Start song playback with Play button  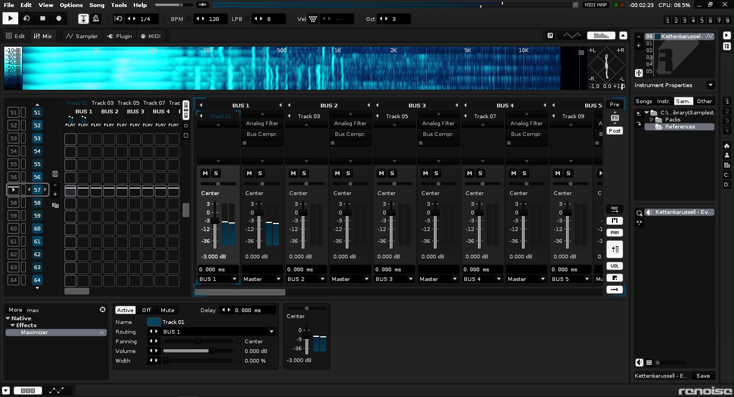pos(10,18)
